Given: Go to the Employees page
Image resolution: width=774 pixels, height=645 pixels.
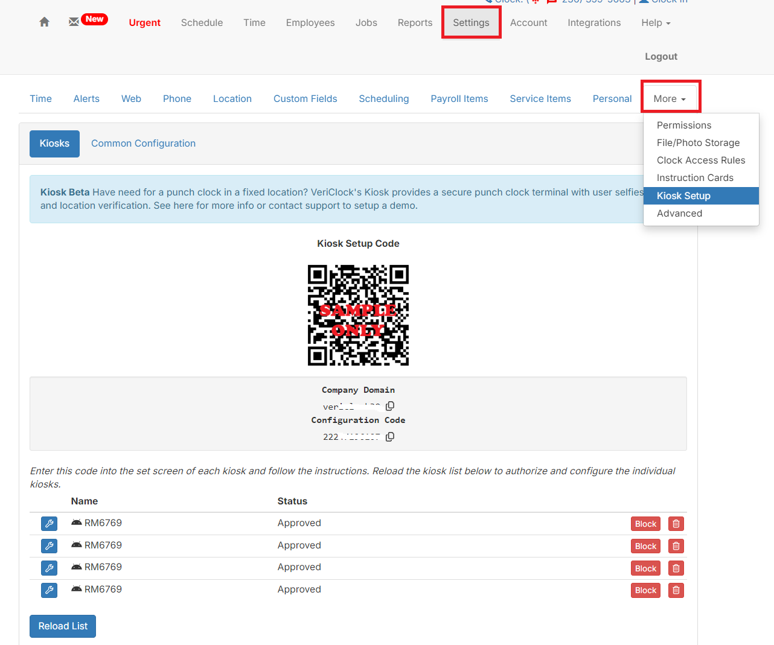Looking at the screenshot, I should click(x=310, y=23).
